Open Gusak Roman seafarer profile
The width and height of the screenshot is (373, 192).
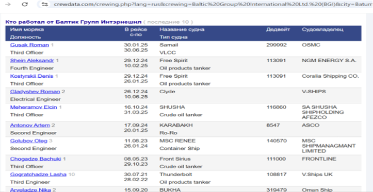[29, 45]
